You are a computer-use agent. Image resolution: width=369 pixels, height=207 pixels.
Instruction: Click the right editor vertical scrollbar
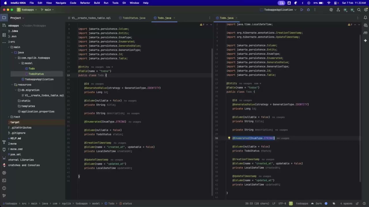360,108
